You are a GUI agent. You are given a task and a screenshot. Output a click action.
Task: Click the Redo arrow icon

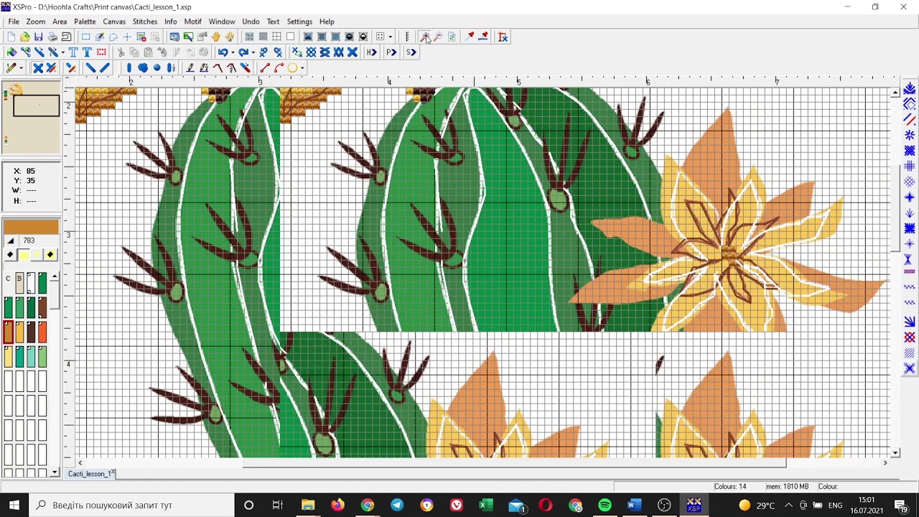click(x=243, y=52)
